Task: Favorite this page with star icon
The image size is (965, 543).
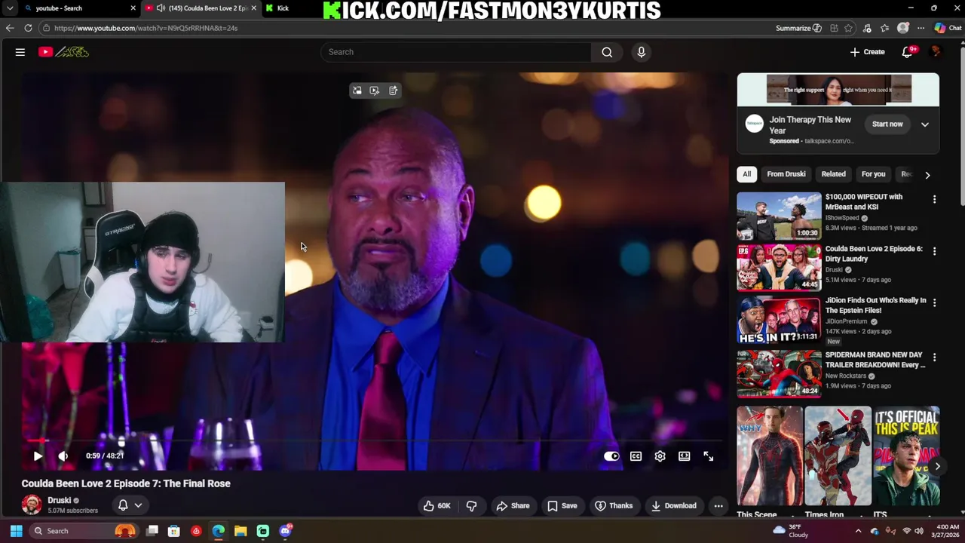Action: pos(849,28)
